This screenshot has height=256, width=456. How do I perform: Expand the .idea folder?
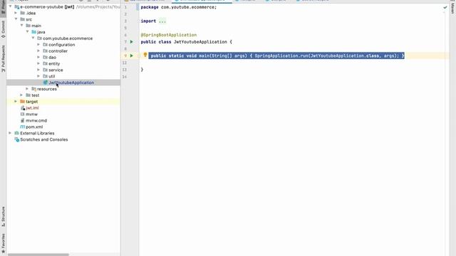[x=16, y=13]
